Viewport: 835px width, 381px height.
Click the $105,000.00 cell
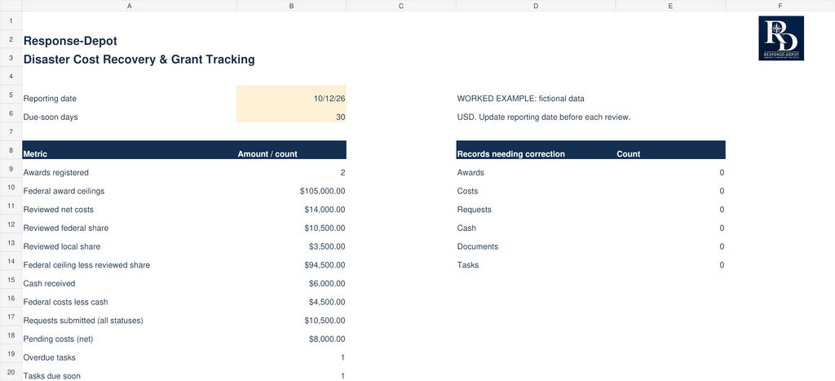tap(291, 187)
